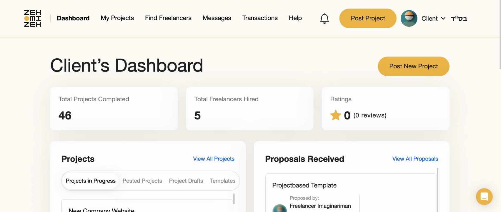Follow the View All Projects link
Screen dimensions: 501x212
tap(214, 159)
